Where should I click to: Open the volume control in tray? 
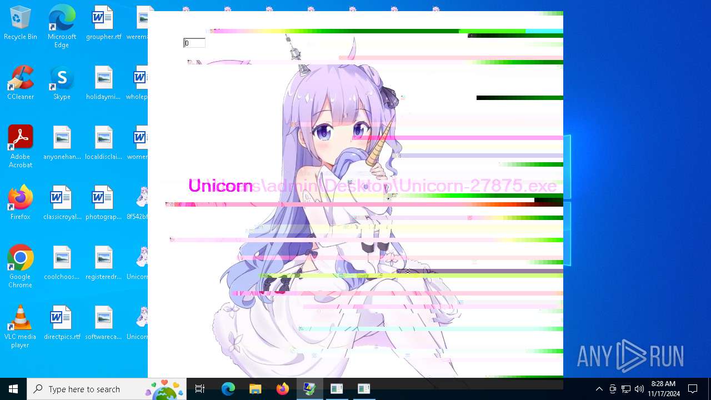coord(639,389)
